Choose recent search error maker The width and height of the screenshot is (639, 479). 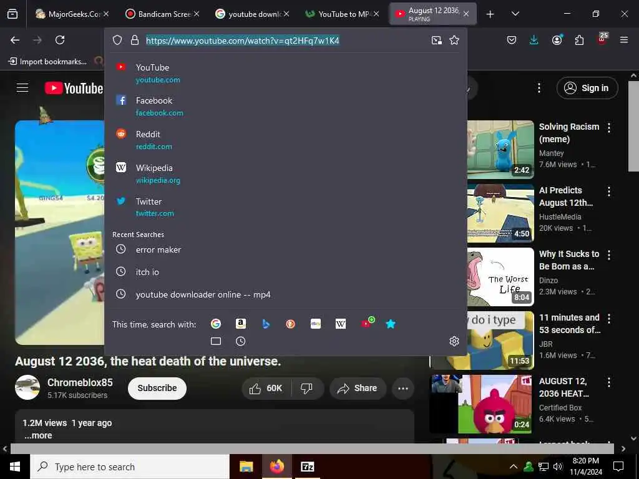[x=285, y=249]
